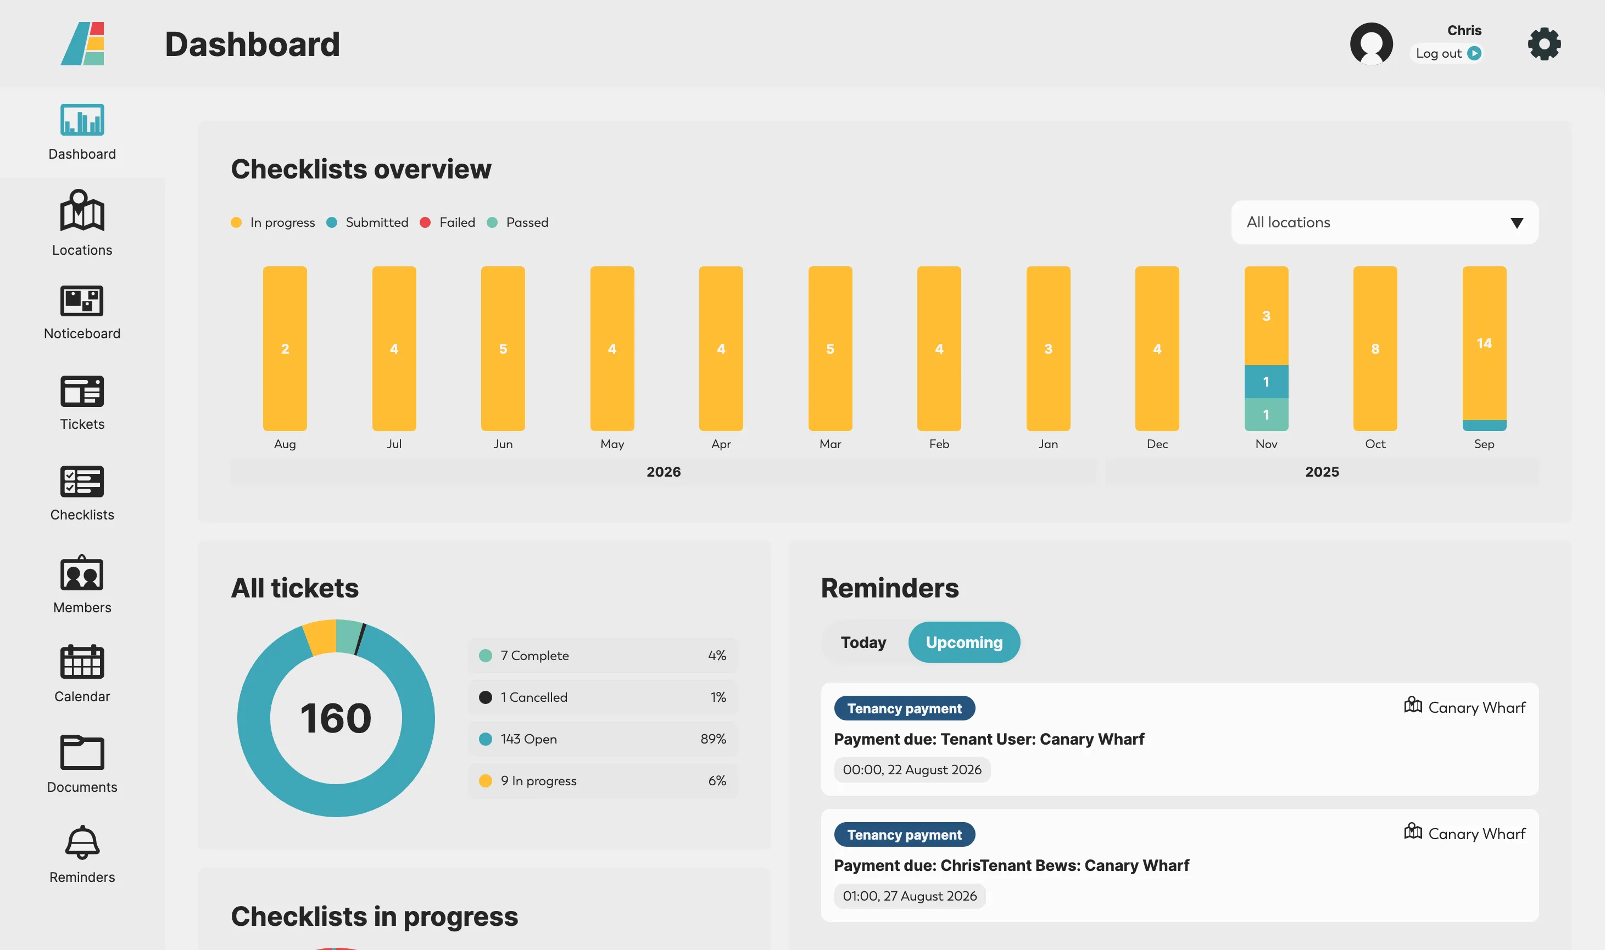Screen dimensions: 1605x950
Task: Click the 143 Open tickets row
Action: (603, 739)
